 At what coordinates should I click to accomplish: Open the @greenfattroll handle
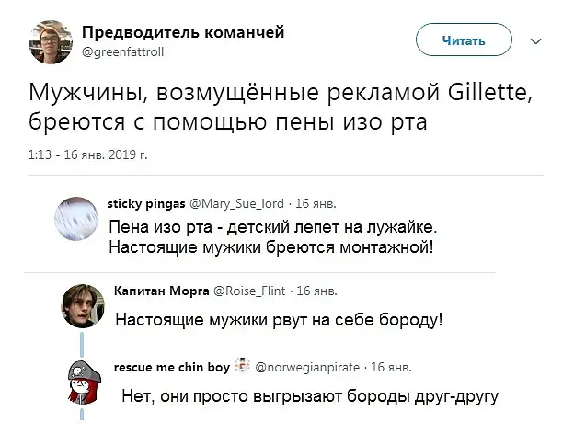coord(122,52)
